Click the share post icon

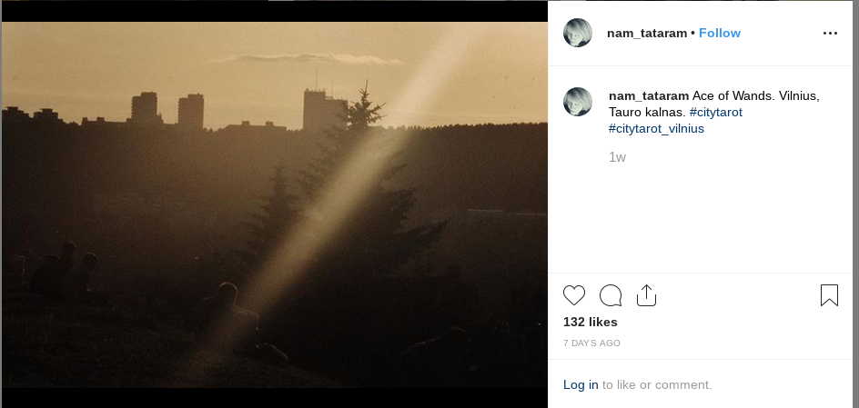pos(646,295)
